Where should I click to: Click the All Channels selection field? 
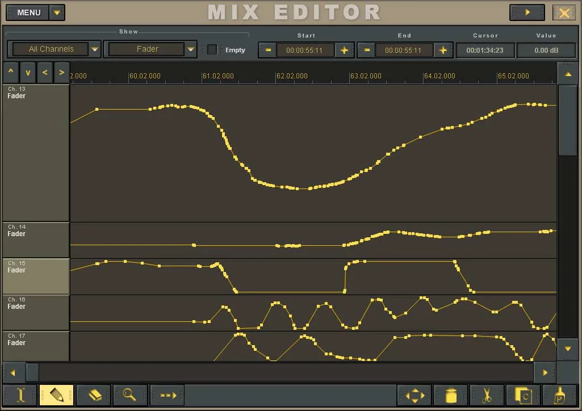tap(51, 49)
